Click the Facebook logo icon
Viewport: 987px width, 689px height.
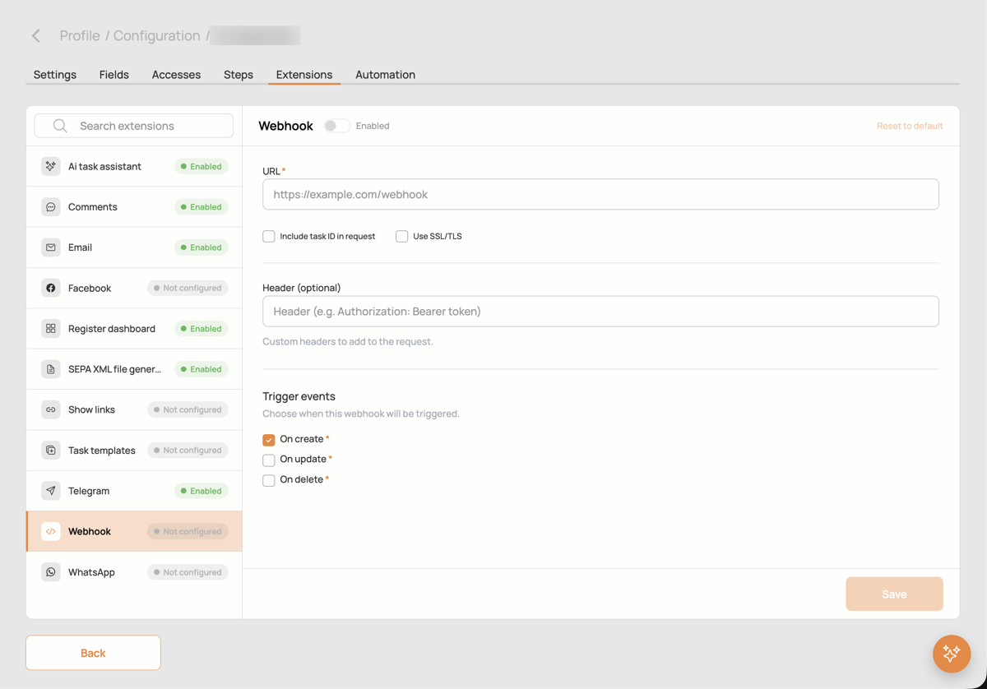coord(51,288)
